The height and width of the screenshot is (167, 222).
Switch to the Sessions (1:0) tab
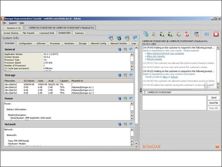(x=12, y=28)
